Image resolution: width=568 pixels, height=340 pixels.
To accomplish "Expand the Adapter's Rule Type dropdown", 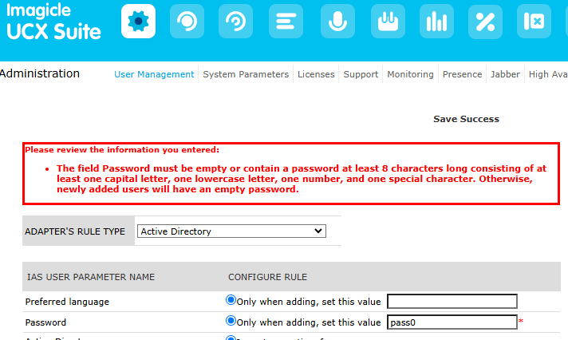I will coord(231,231).
